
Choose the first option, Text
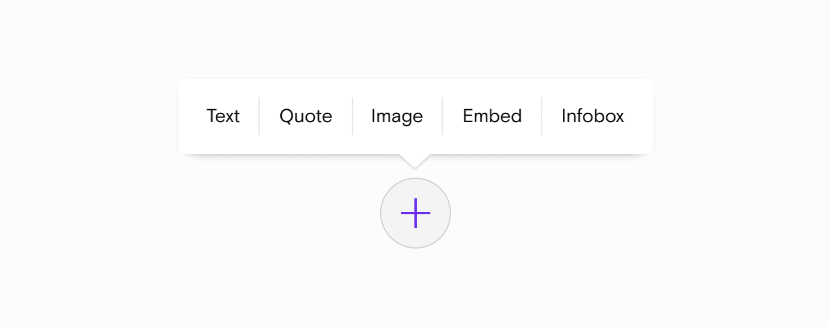coord(223,116)
